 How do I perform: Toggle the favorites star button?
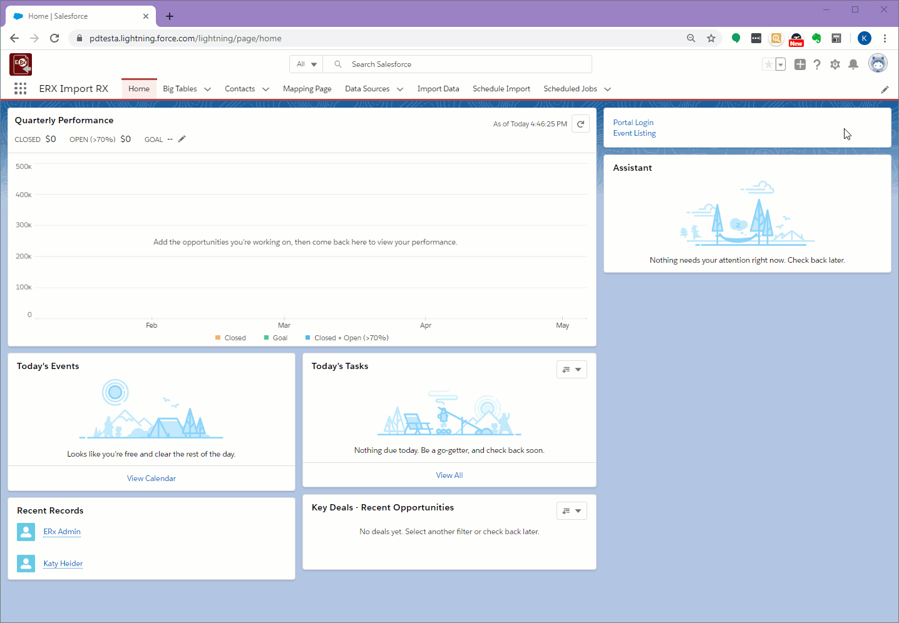[x=769, y=64]
